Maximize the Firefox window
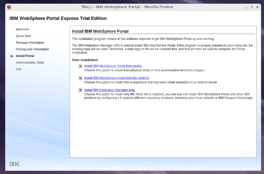The image size is (264, 174). (x=252, y=7)
